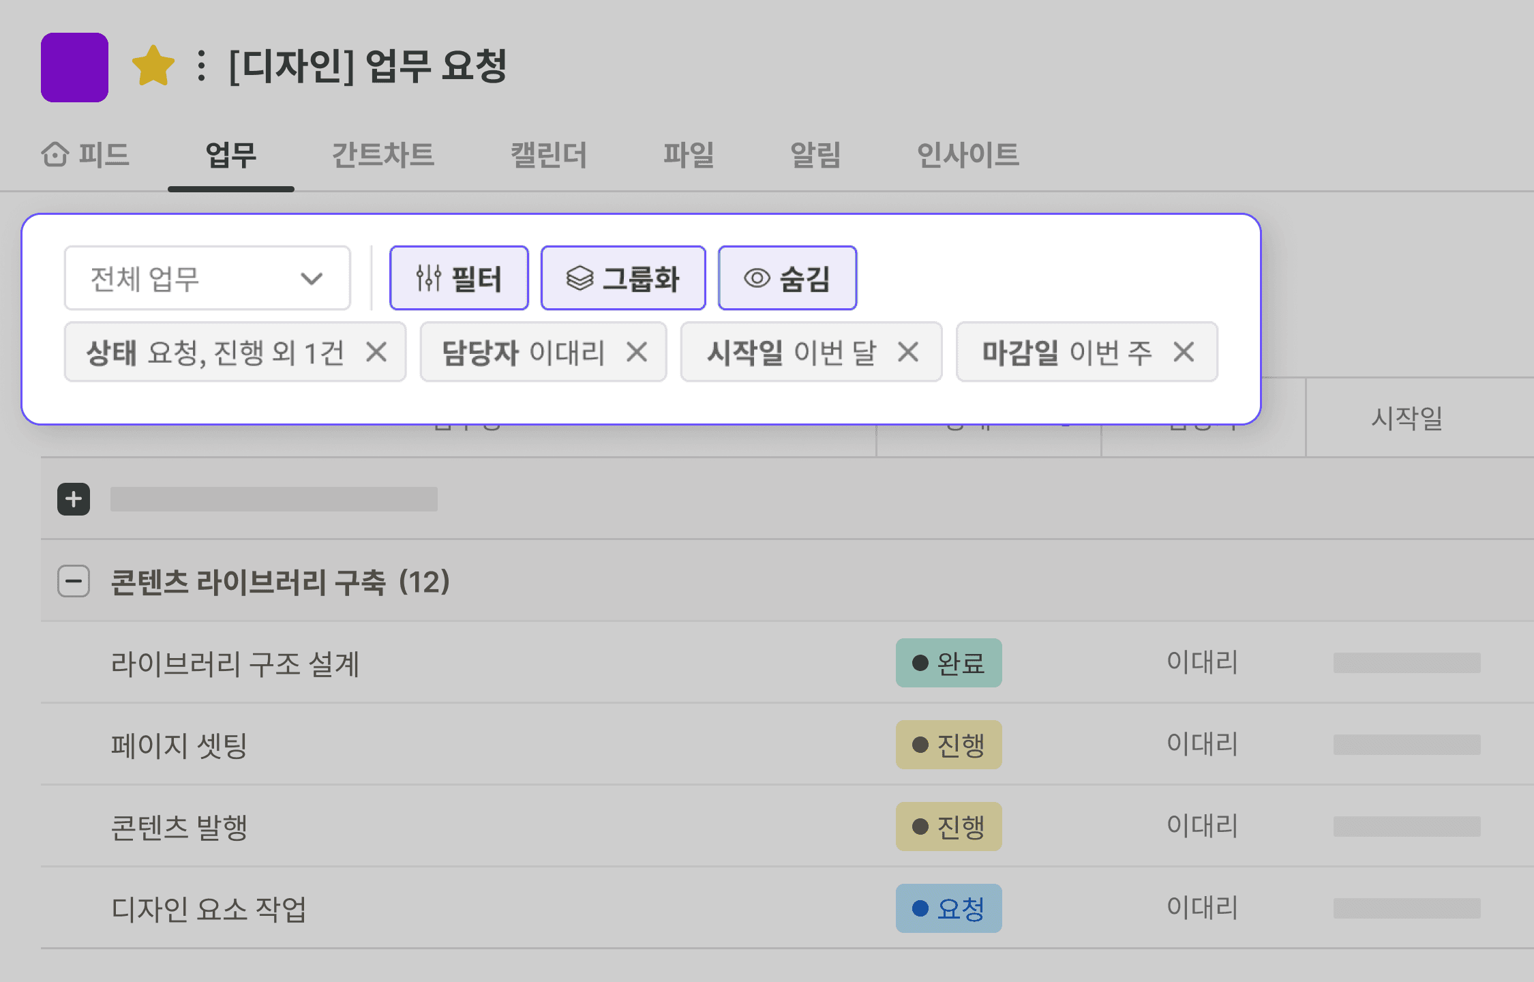
Task: Click the yellow star favorite icon
Action: point(153,66)
